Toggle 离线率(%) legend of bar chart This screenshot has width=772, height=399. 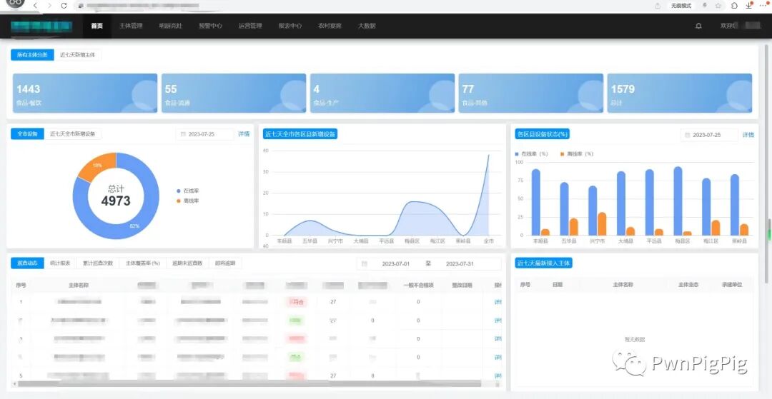[577, 153]
